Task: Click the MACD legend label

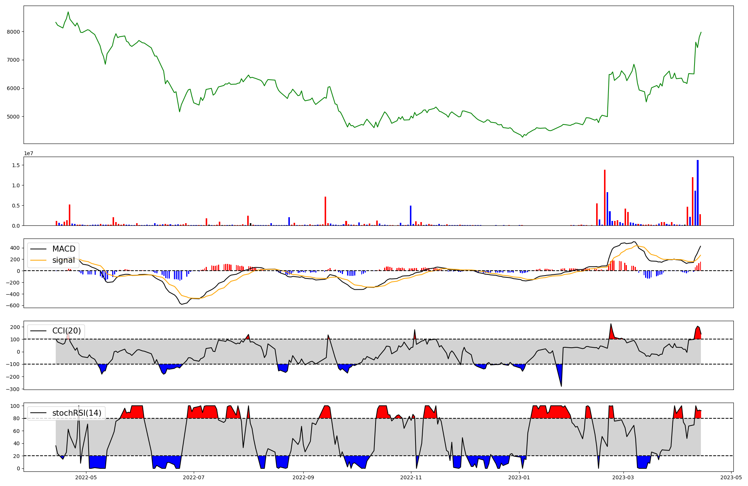Action: tap(64, 249)
